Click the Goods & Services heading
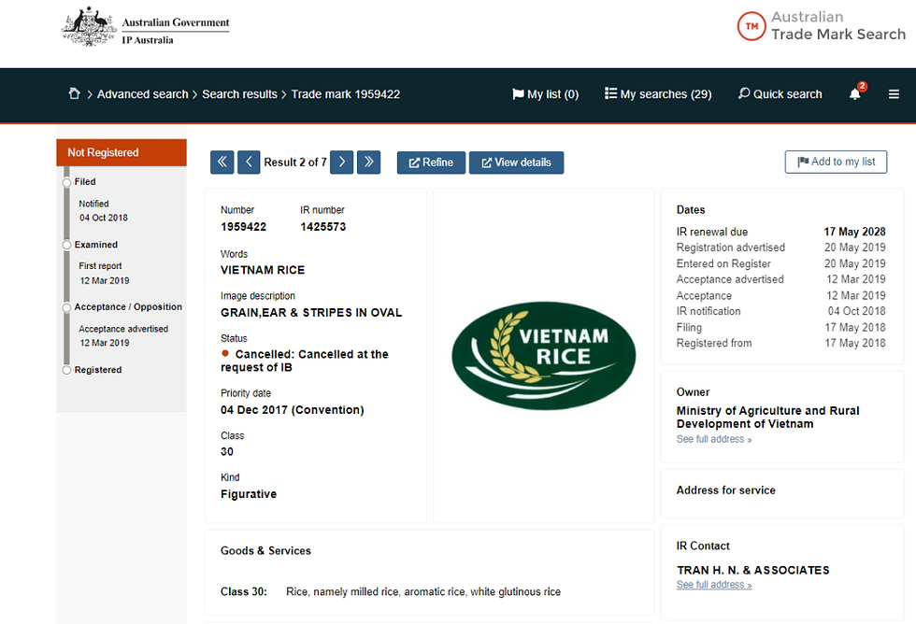This screenshot has width=916, height=624. pos(265,550)
